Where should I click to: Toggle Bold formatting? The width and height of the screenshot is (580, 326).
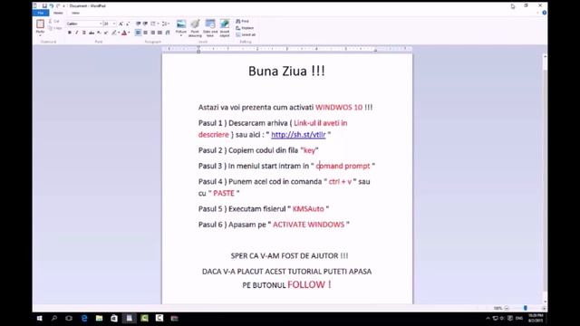70,33
